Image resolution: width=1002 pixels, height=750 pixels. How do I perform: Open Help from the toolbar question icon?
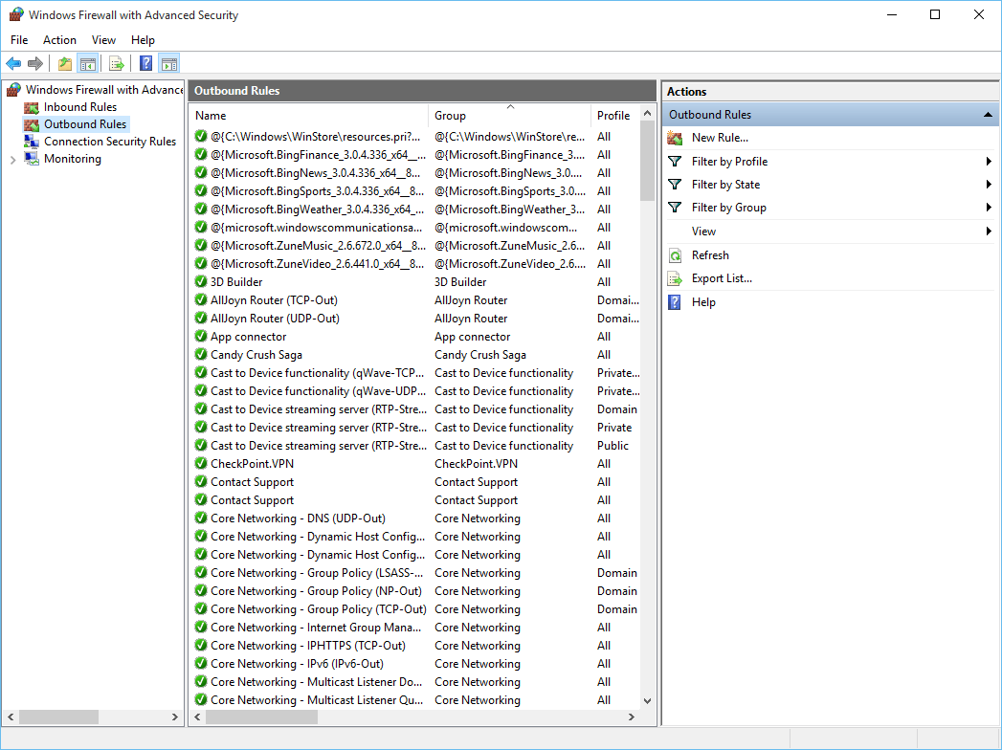pyautogui.click(x=146, y=63)
